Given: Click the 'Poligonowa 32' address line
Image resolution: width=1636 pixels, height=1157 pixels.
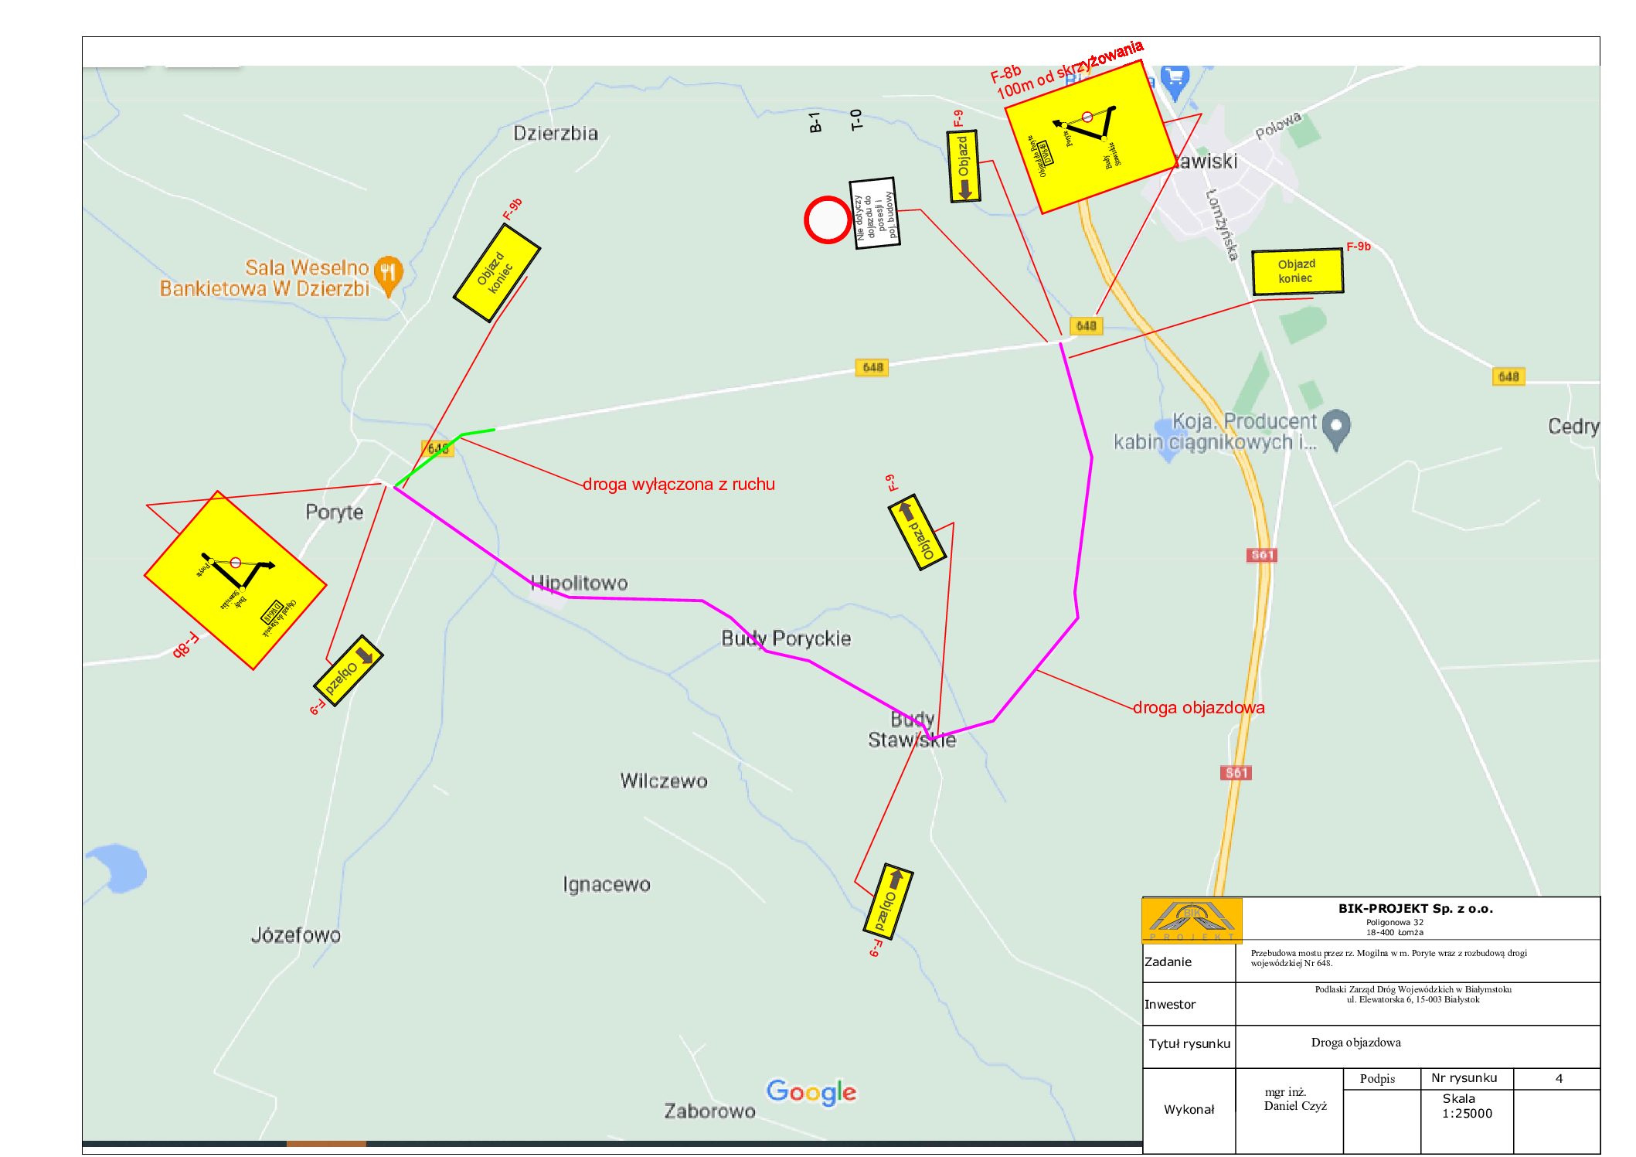Looking at the screenshot, I should pos(1395,922).
